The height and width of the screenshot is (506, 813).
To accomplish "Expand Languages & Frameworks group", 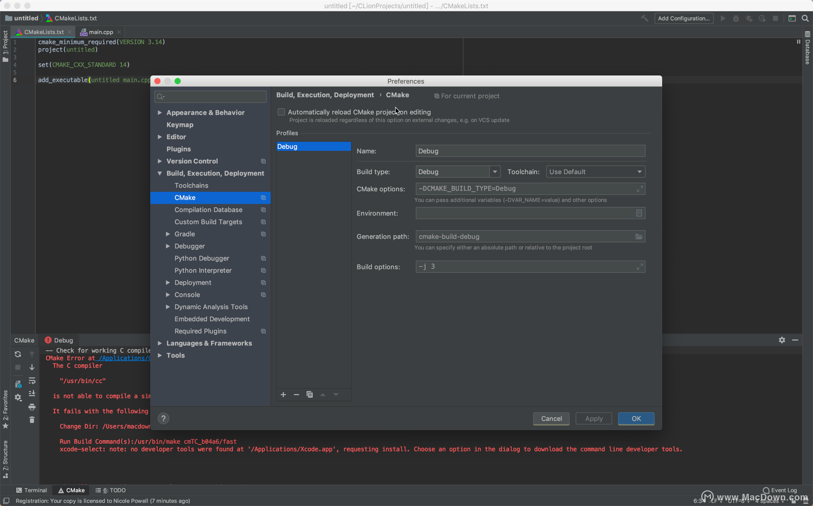I will (160, 343).
